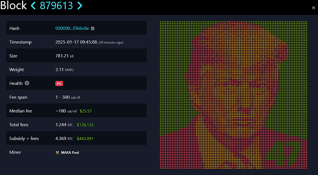Open the Health info icon
The height and width of the screenshot is (175, 318).
27,83
